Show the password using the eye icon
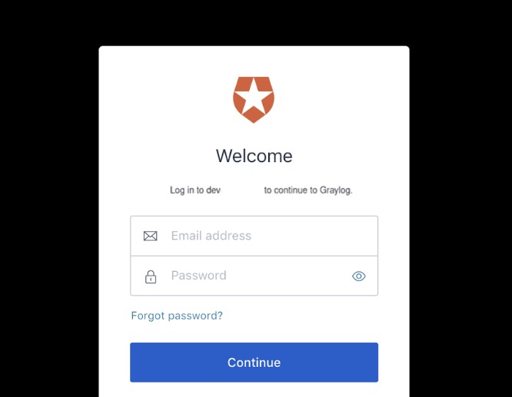Viewport: 512px width, 397px height. click(358, 276)
